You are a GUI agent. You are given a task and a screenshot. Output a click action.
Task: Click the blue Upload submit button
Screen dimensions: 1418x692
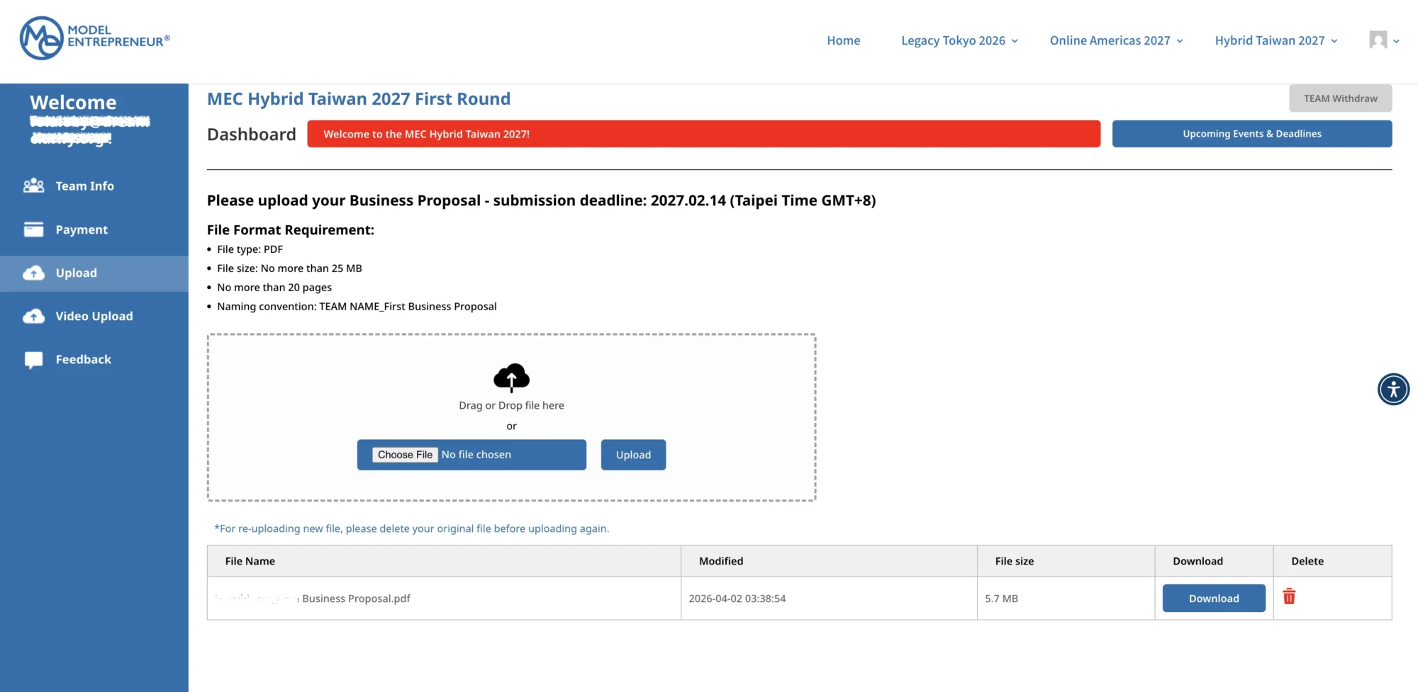633,455
